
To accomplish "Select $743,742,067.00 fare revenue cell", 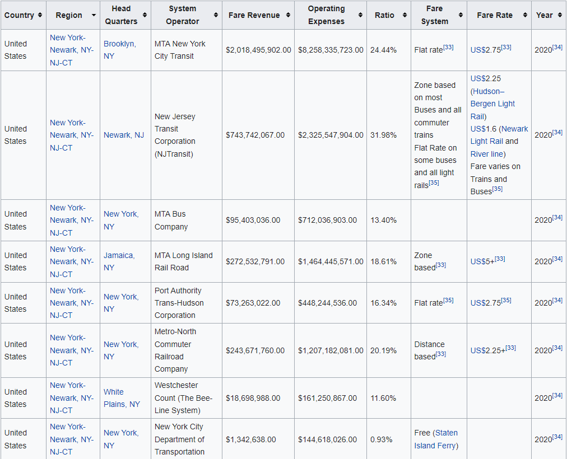I will click(x=258, y=135).
